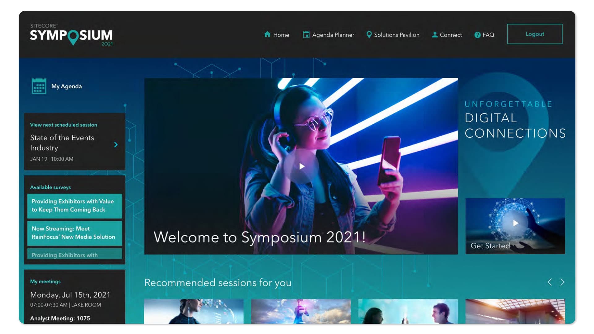Click the Recommended sessions for you heading
Viewport: 594px width, 334px height.
point(218,283)
